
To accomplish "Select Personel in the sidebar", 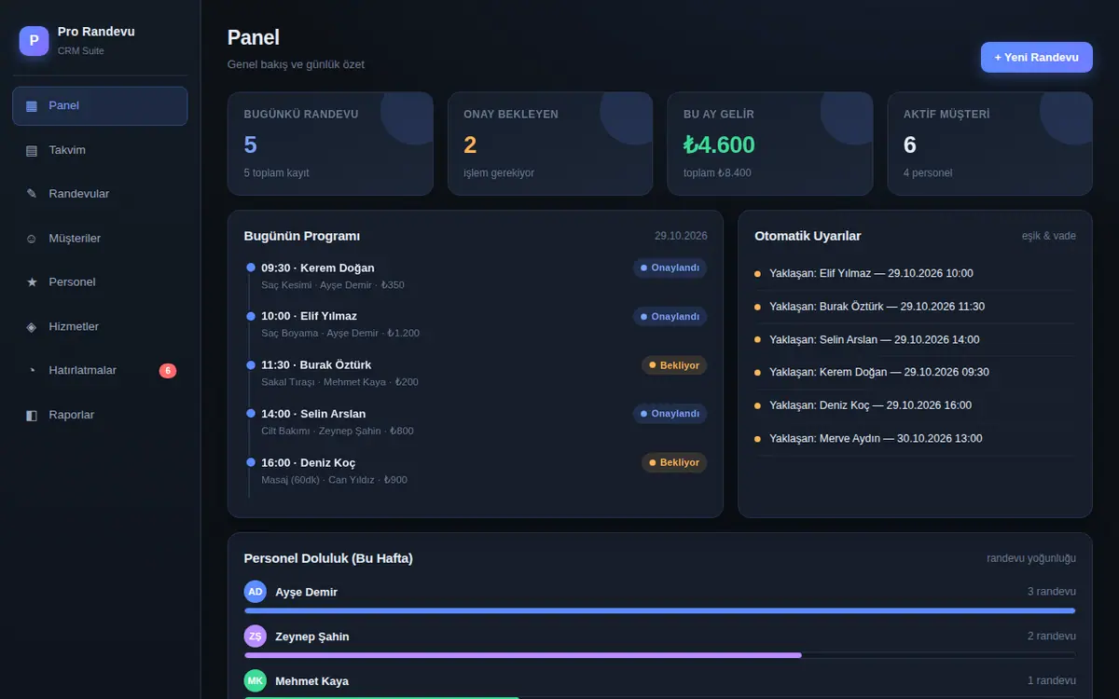I will [100, 282].
